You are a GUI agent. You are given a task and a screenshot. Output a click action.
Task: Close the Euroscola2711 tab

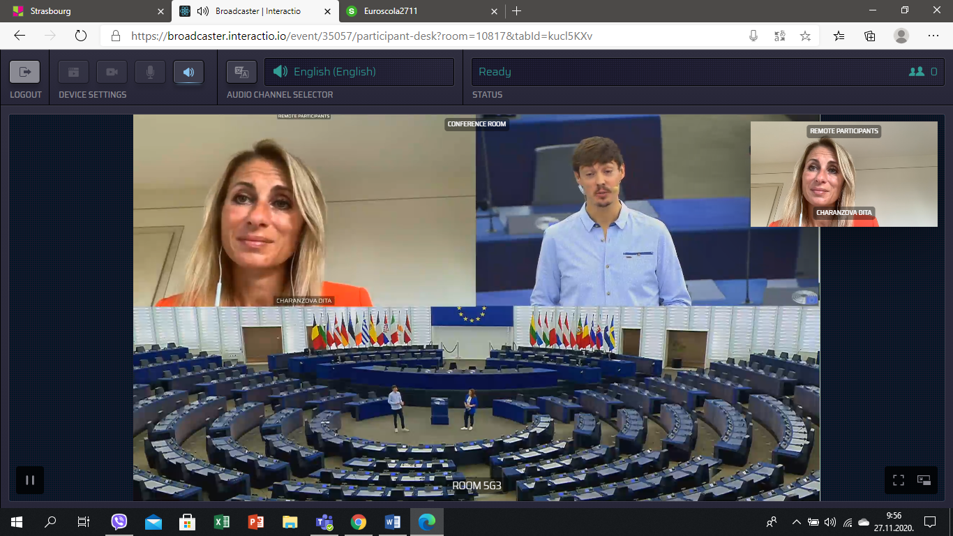(x=494, y=11)
